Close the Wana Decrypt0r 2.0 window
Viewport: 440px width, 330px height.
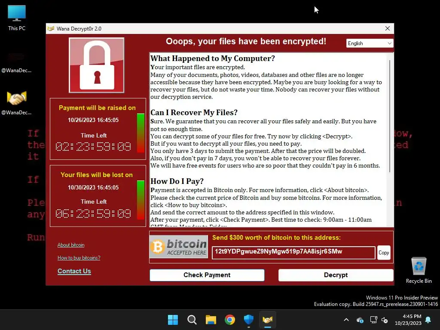tap(388, 29)
